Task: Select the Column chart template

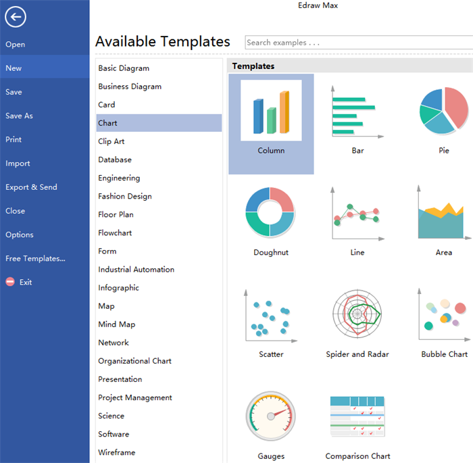Action: click(271, 124)
